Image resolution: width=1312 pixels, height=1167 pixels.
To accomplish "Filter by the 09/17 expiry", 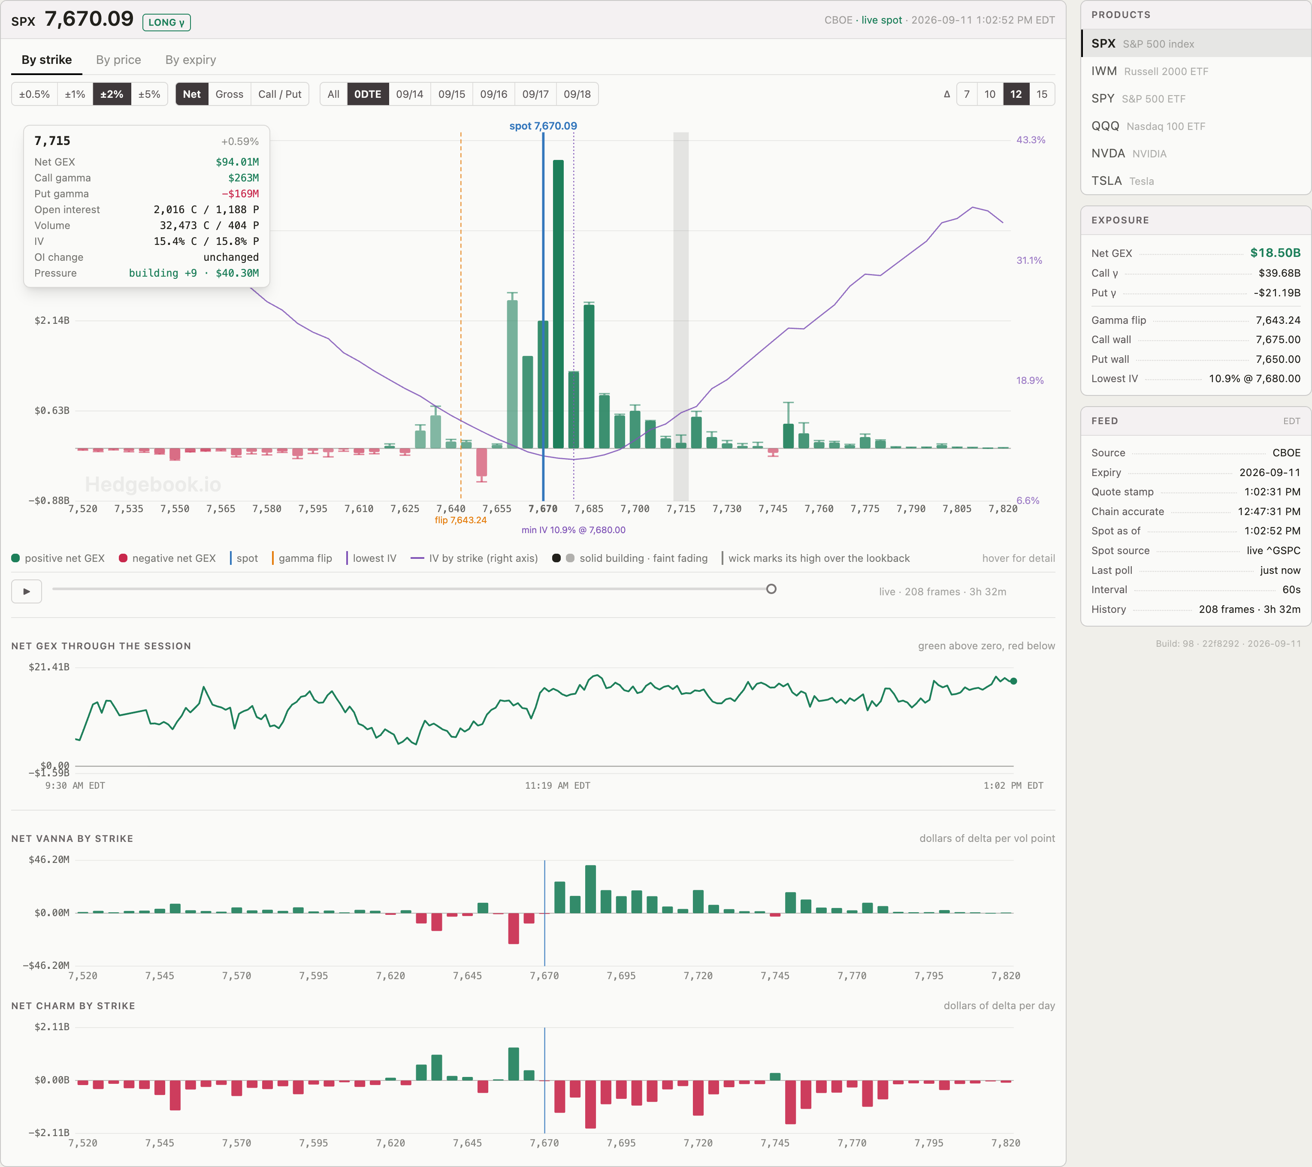I will coord(535,94).
